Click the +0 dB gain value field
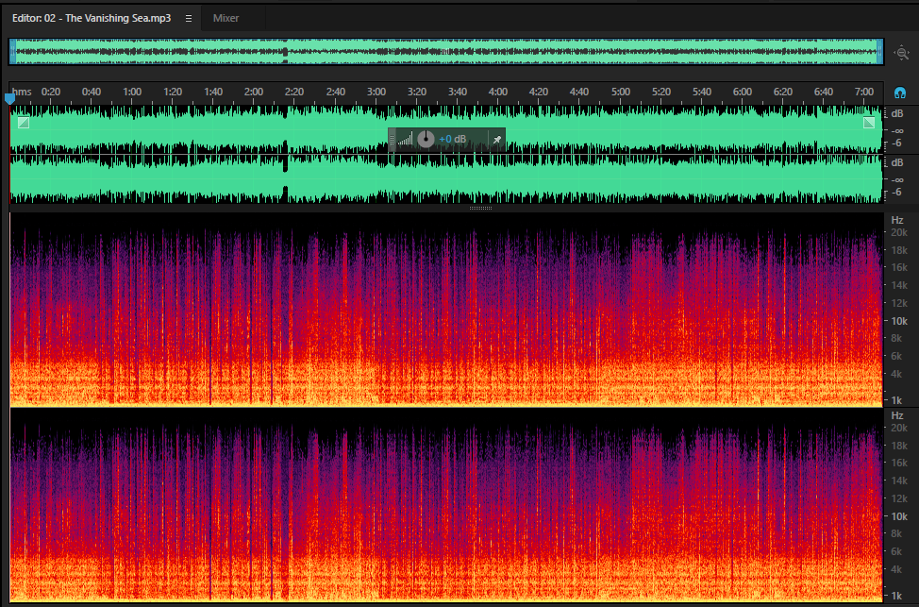The width and height of the screenshot is (919, 607). point(453,140)
